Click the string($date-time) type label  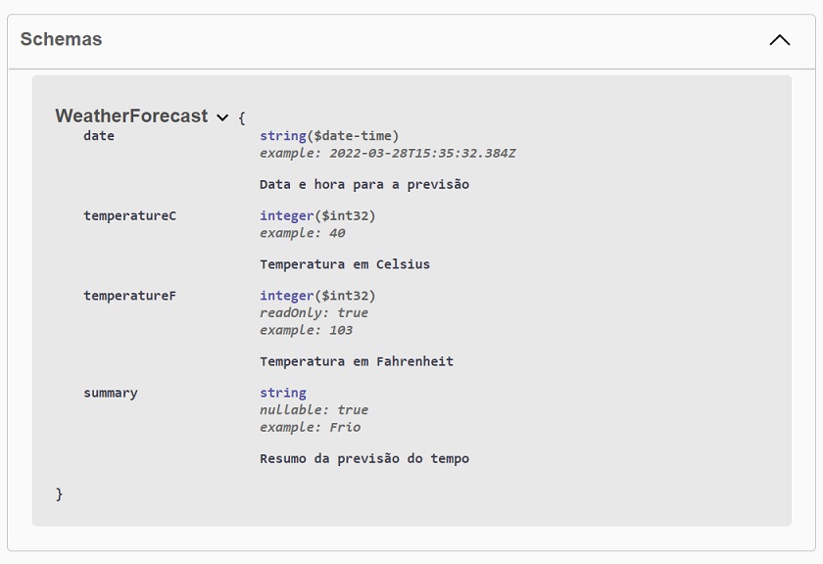[329, 136]
